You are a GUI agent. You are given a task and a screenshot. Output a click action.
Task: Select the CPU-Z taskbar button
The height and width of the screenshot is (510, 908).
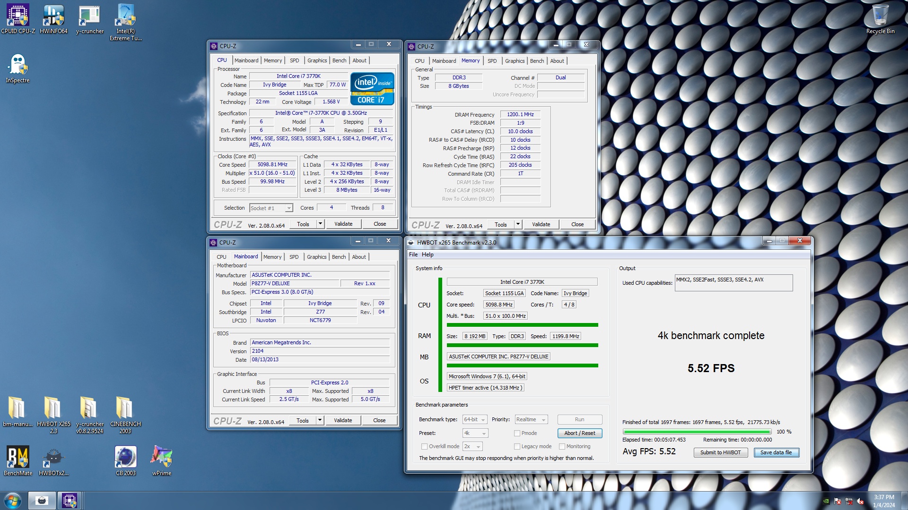70,501
